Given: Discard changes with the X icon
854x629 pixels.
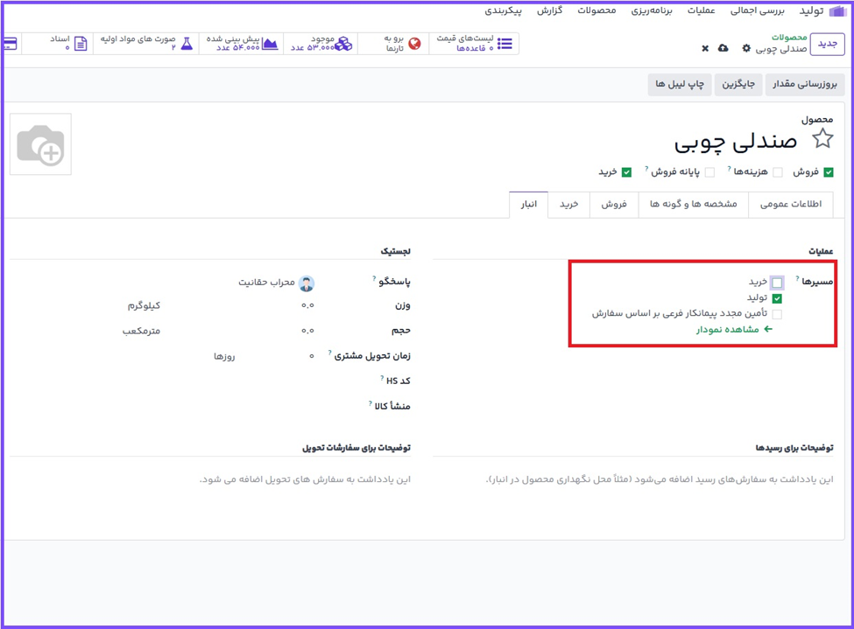Looking at the screenshot, I should click(x=705, y=48).
